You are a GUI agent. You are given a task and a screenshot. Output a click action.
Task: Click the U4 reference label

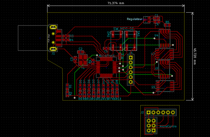click(156, 35)
